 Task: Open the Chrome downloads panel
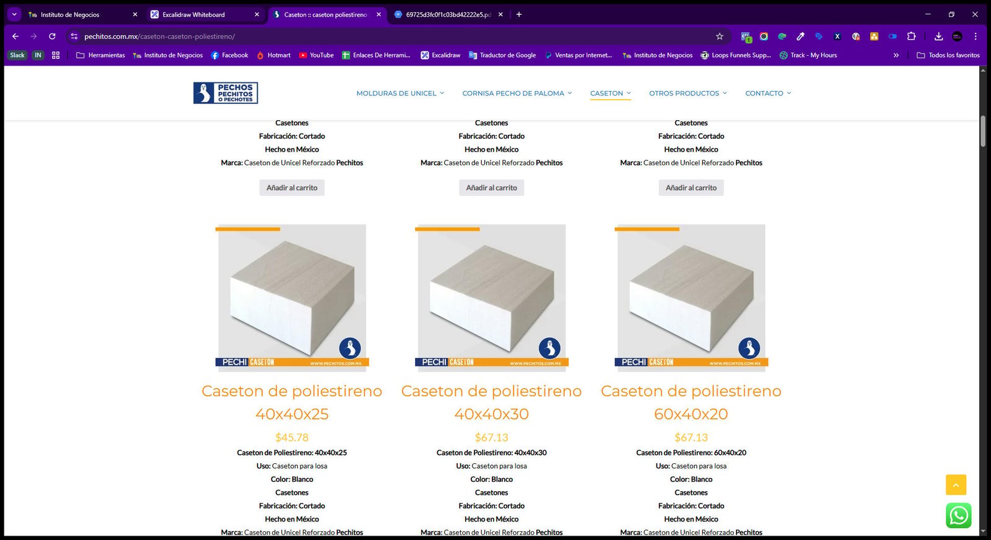(x=938, y=37)
